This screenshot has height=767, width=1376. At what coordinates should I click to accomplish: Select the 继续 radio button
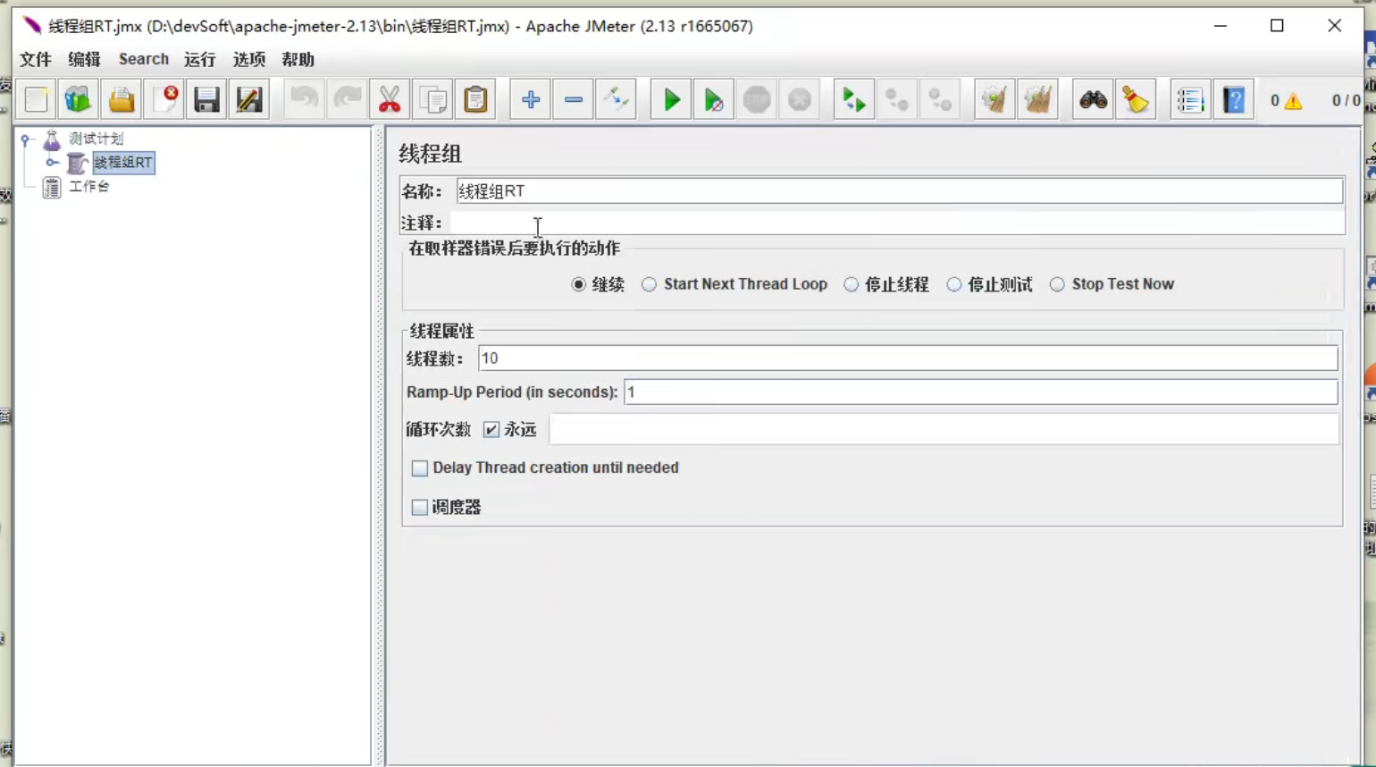point(579,284)
